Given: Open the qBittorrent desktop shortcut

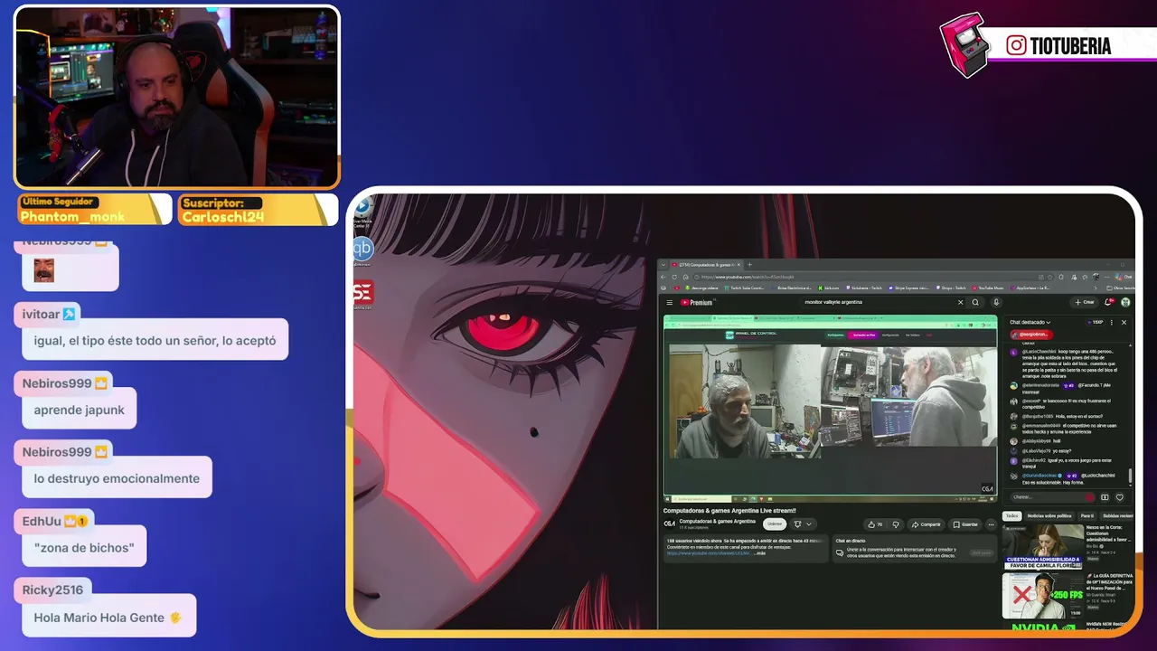Looking at the screenshot, I should pyautogui.click(x=362, y=249).
